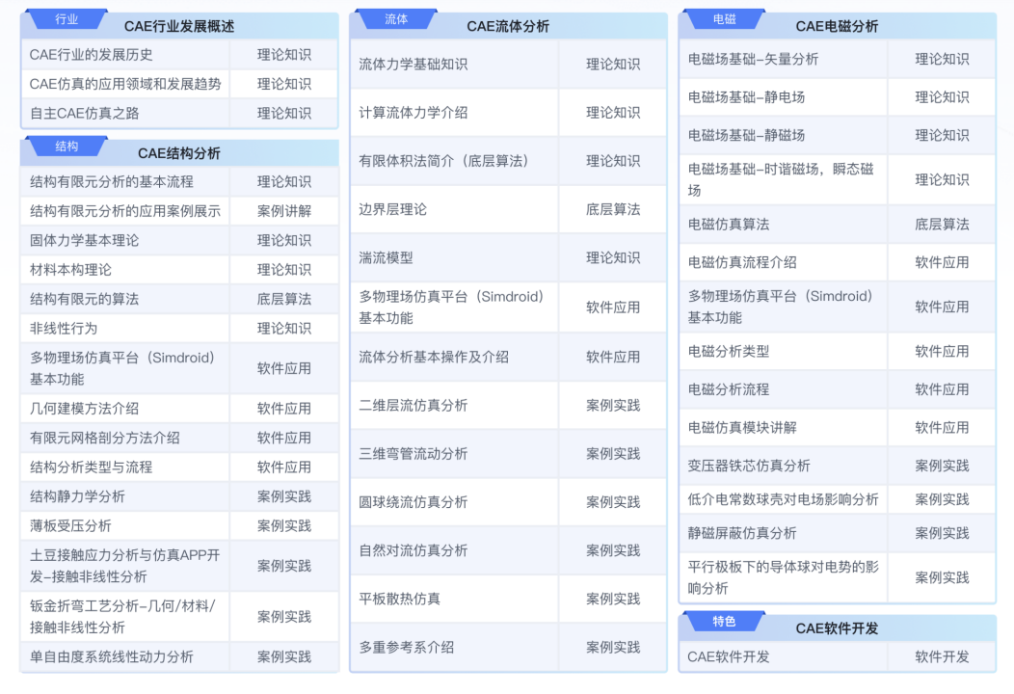Open the CAE行业发展概述 section header

click(x=177, y=27)
